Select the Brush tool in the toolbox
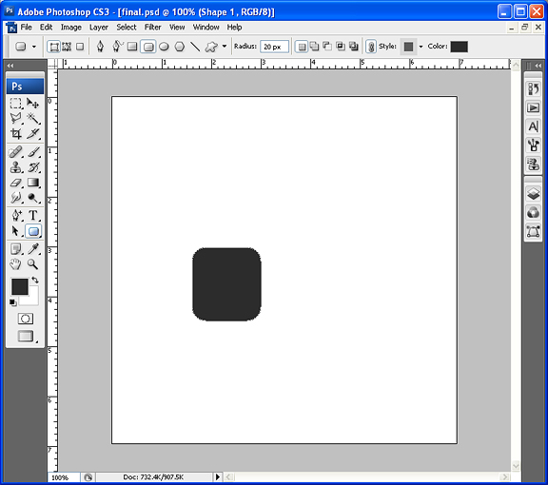Image resolution: width=548 pixels, height=485 pixels. tap(33, 152)
